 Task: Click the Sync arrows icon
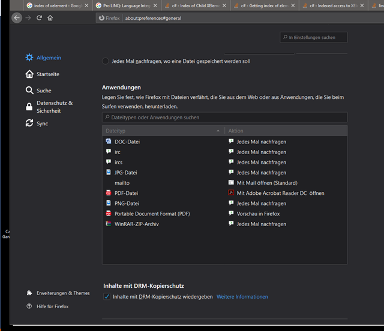(29, 124)
